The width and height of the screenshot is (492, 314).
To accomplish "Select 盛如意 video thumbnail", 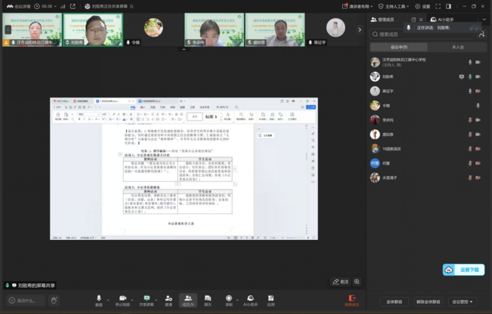I will tap(275, 30).
